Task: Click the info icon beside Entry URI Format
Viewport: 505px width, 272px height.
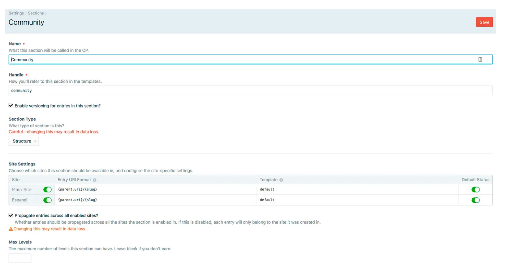Action: point(95,180)
